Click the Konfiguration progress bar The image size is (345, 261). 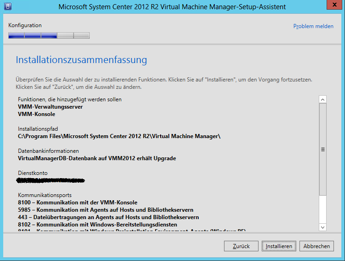click(49, 35)
